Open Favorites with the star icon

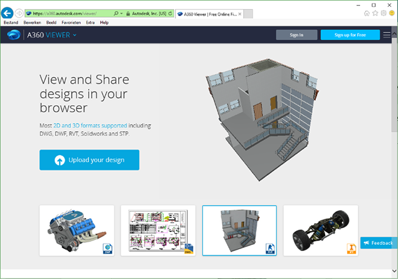375,13
